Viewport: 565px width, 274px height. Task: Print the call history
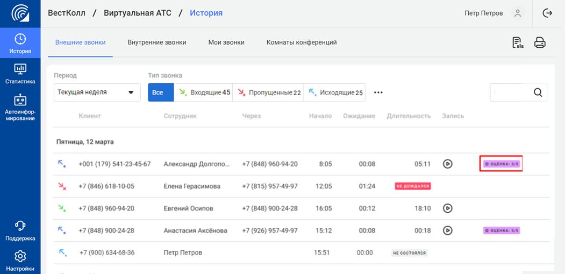point(540,43)
